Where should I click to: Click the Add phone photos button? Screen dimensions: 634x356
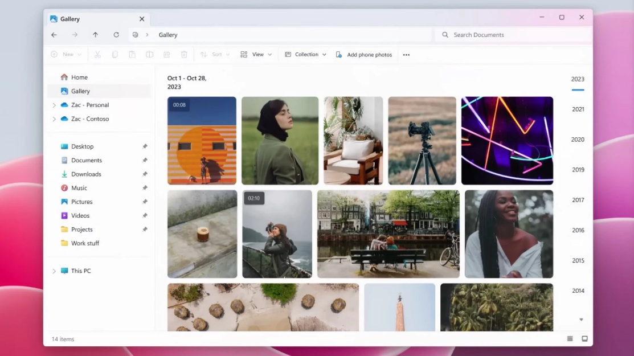[x=364, y=54]
